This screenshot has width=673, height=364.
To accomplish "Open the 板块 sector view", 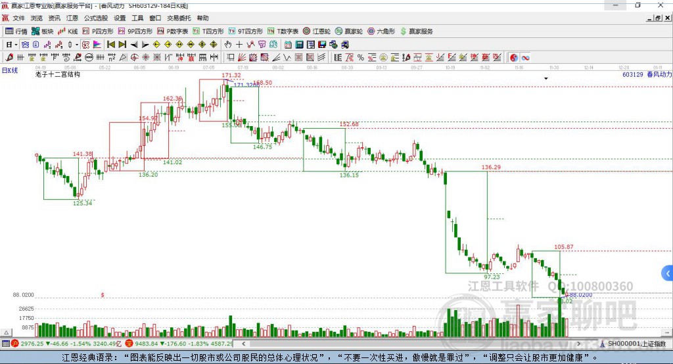I will [x=43, y=32].
